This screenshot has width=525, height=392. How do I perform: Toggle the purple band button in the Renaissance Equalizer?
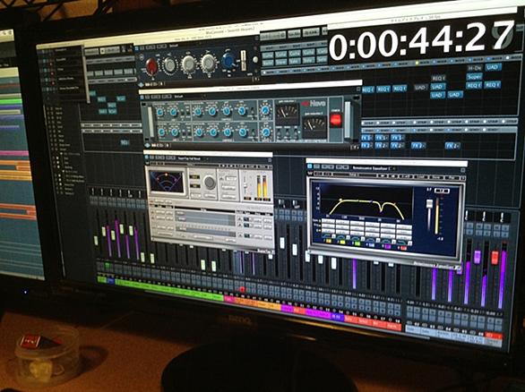(387, 246)
